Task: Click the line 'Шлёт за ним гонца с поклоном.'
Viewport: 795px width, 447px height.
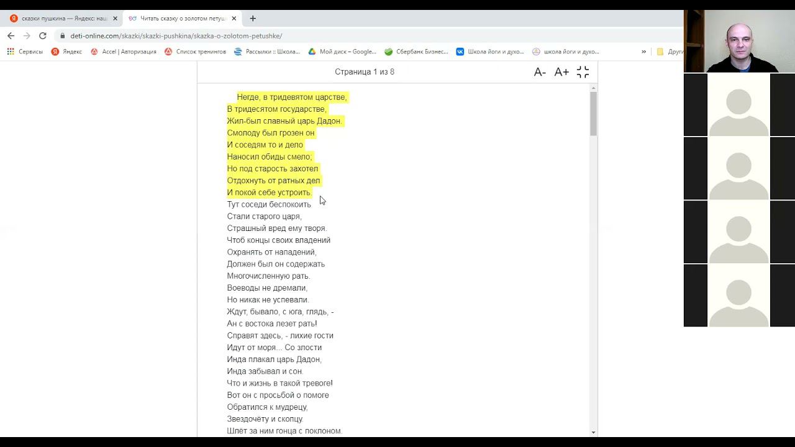Action: coord(285,431)
